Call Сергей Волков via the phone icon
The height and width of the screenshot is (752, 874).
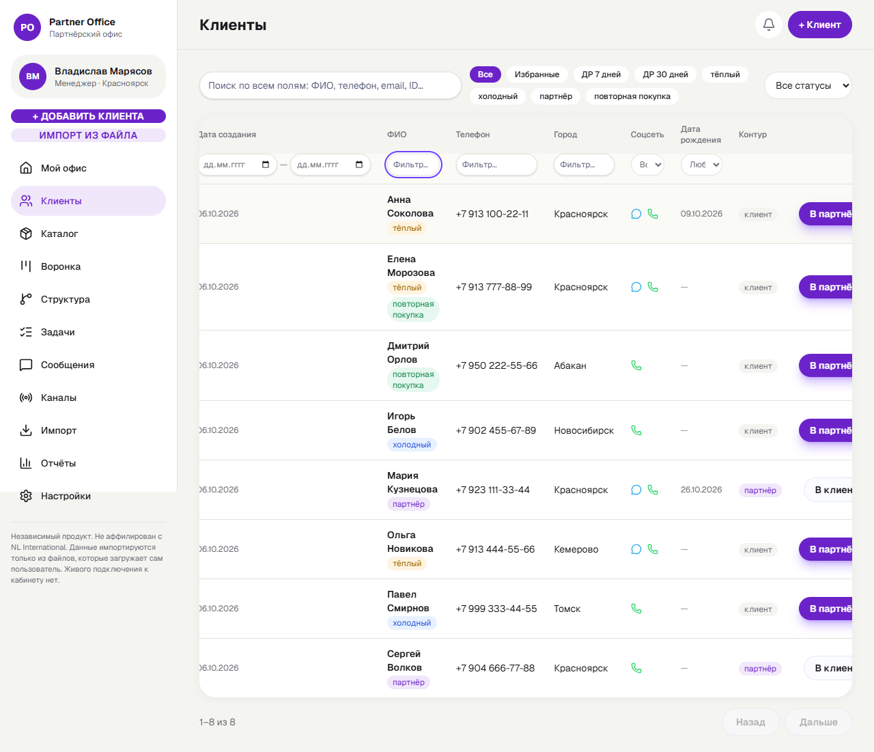pyautogui.click(x=636, y=668)
